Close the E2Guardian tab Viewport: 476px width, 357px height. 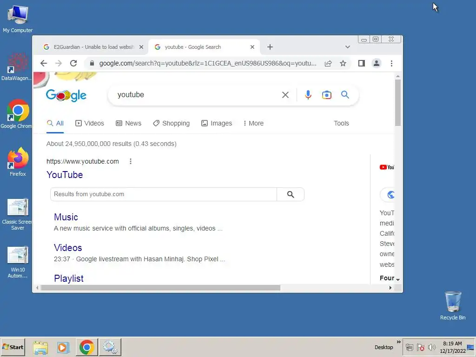click(x=141, y=47)
